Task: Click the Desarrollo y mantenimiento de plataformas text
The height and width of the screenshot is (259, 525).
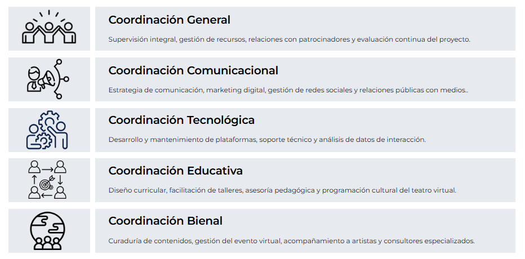Action: (267, 140)
